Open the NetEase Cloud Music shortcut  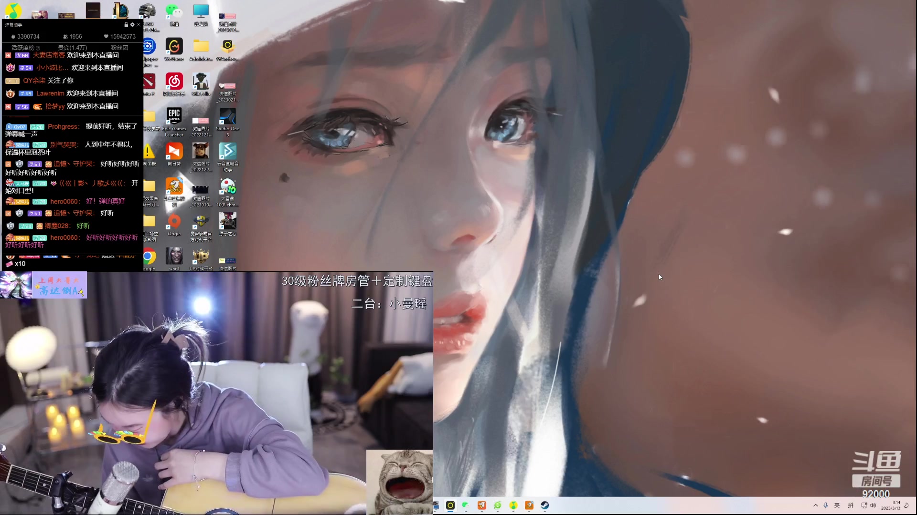point(174,84)
